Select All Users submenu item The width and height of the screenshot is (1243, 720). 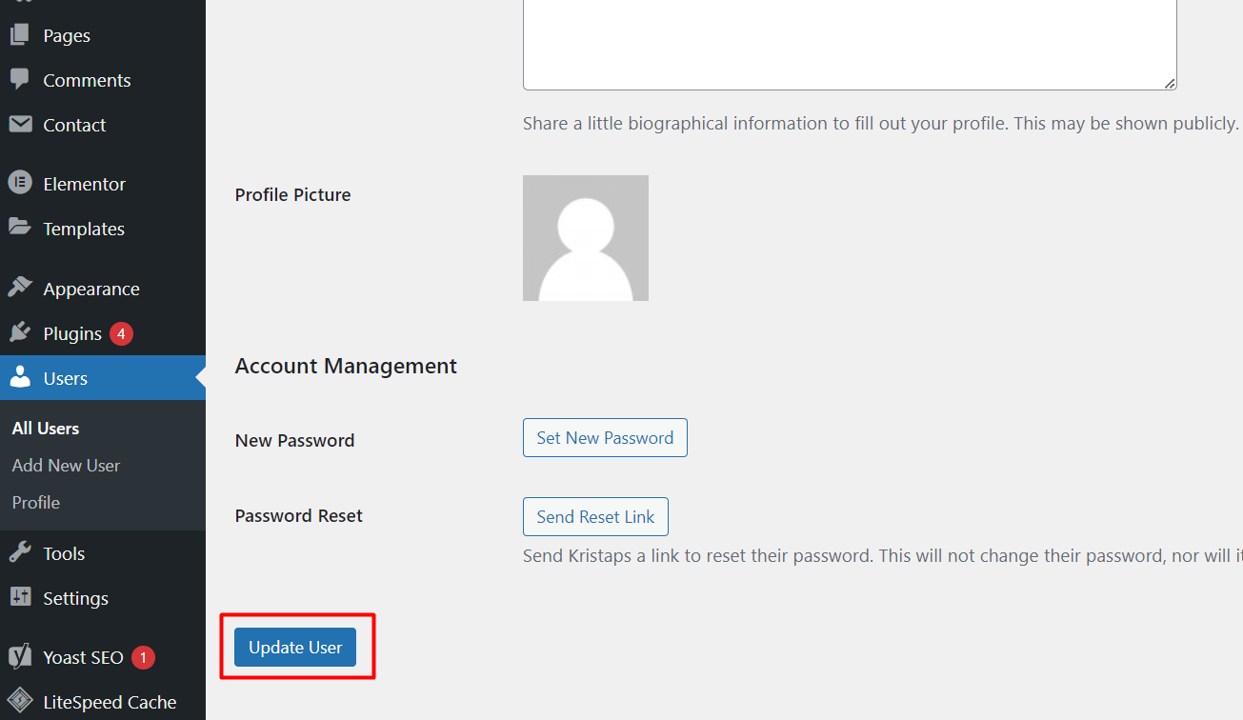pyautogui.click(x=46, y=429)
